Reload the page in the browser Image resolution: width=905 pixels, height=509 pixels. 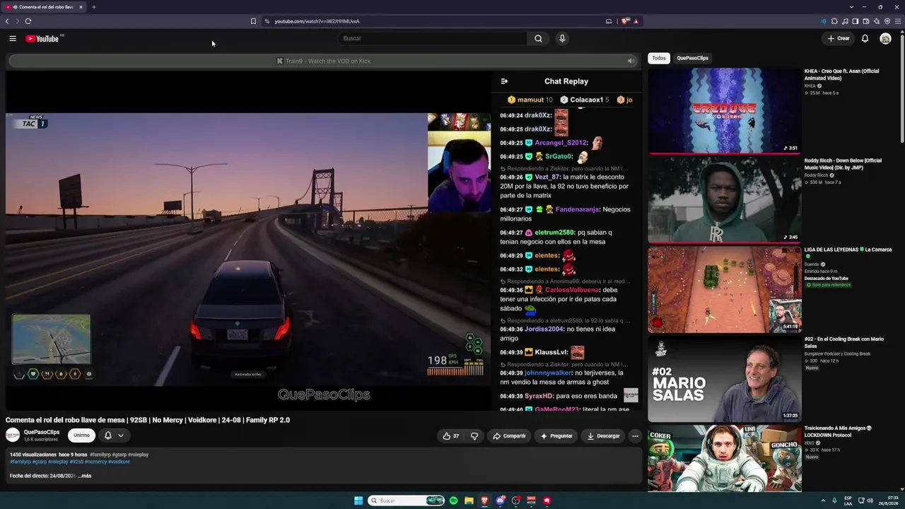tap(28, 21)
